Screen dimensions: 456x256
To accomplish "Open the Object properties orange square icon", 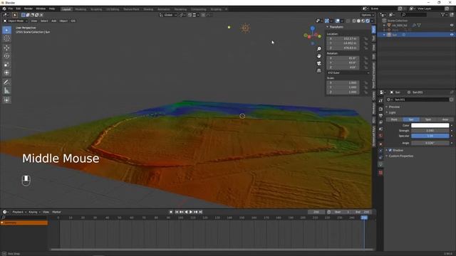I will pos(380,144).
